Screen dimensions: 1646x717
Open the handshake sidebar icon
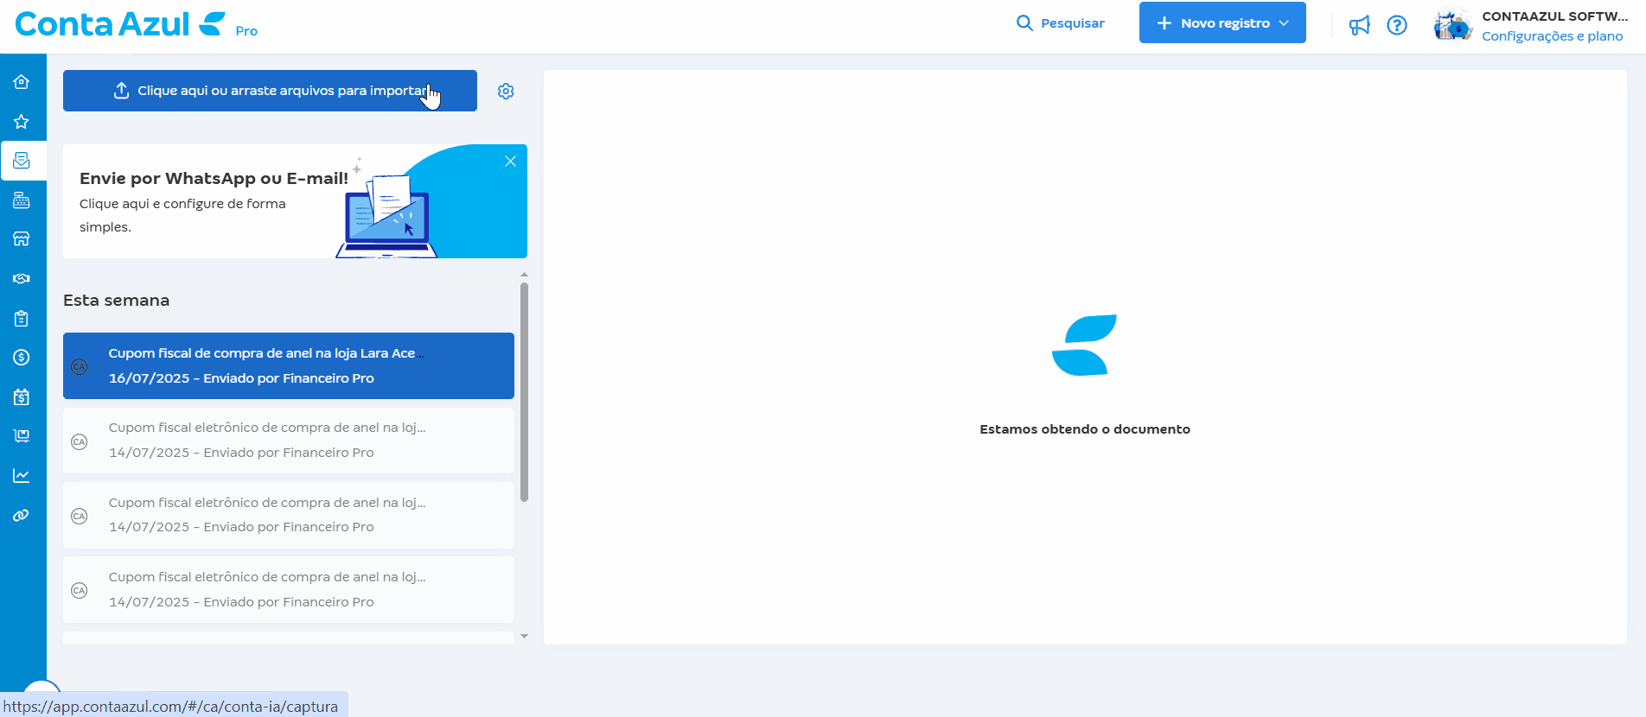pos(22,279)
